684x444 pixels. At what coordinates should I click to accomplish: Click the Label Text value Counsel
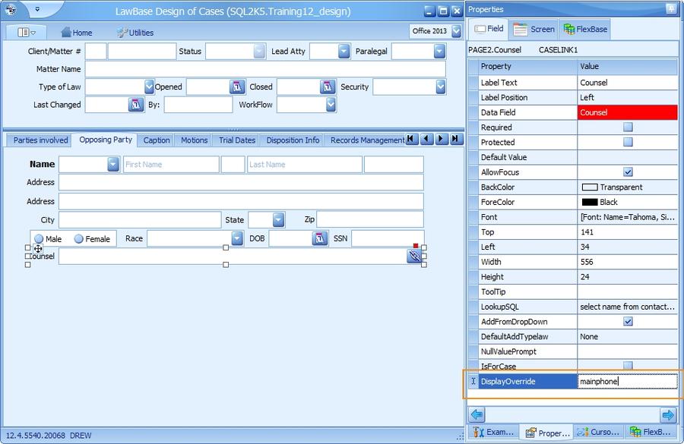[627, 83]
